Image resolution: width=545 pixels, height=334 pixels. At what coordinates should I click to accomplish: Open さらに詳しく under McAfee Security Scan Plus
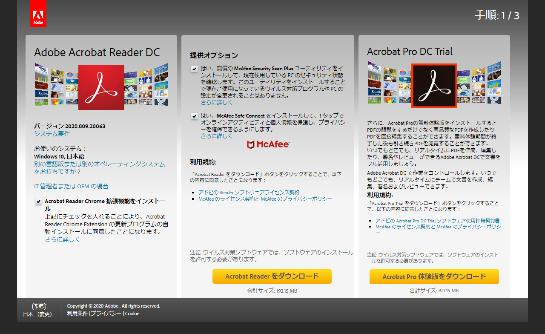point(217,103)
